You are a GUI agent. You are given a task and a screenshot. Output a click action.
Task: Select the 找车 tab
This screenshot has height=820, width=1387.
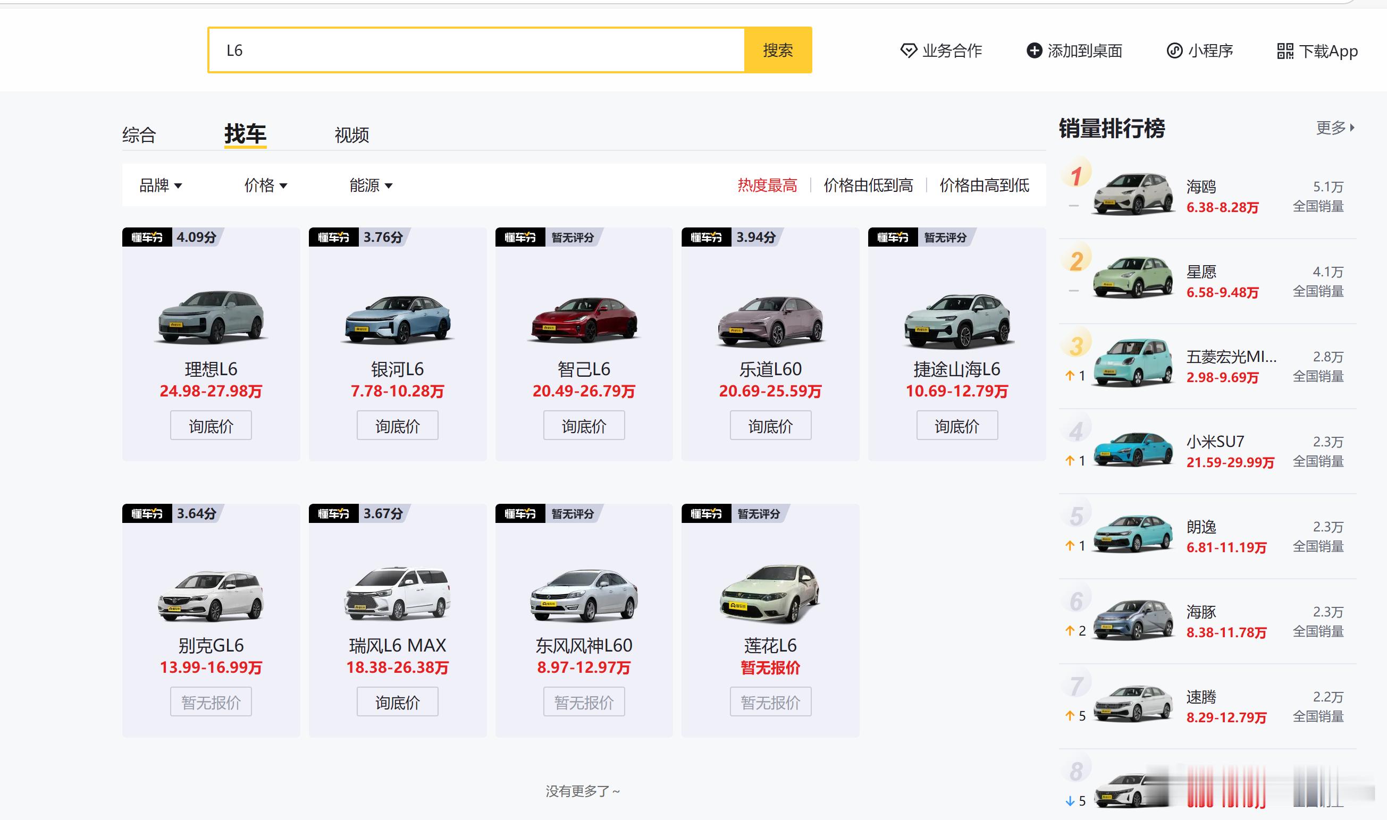click(246, 134)
